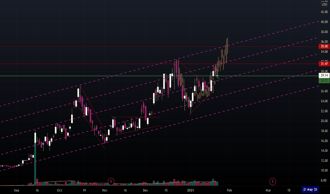Click the 'Sep' label on the time axis
The height and width of the screenshot is (194, 330).
click(16, 190)
